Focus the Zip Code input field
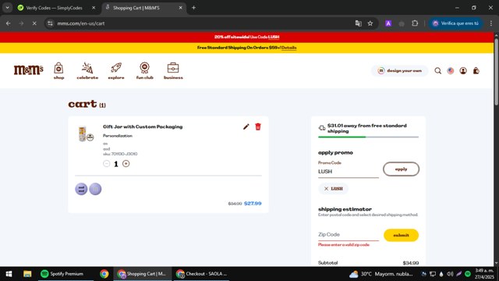The image size is (499, 281). (349, 234)
